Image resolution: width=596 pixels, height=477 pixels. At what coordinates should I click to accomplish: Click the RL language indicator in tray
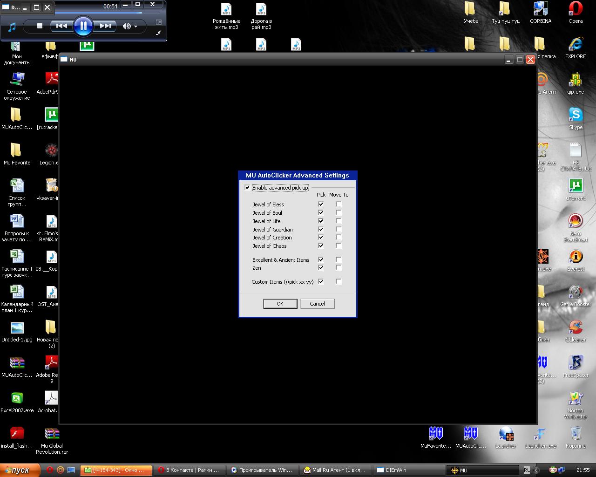click(527, 470)
